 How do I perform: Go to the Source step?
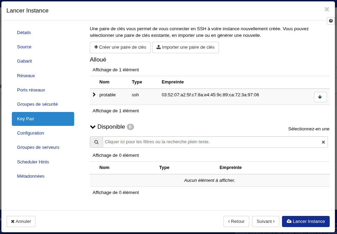[24, 47]
